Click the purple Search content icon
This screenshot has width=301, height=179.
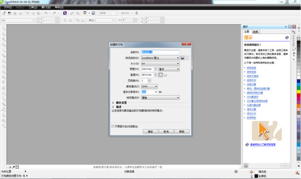65,13
